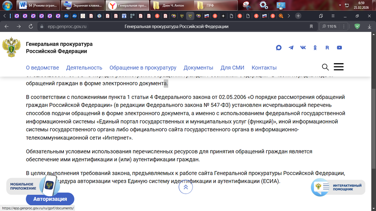The image size is (376, 211).
Task: Open the YouTube icon in header
Action: point(339,48)
